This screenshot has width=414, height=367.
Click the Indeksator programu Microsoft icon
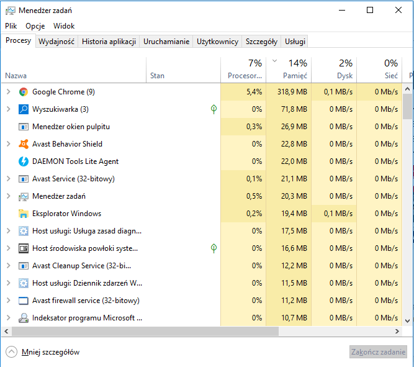coord(24,318)
